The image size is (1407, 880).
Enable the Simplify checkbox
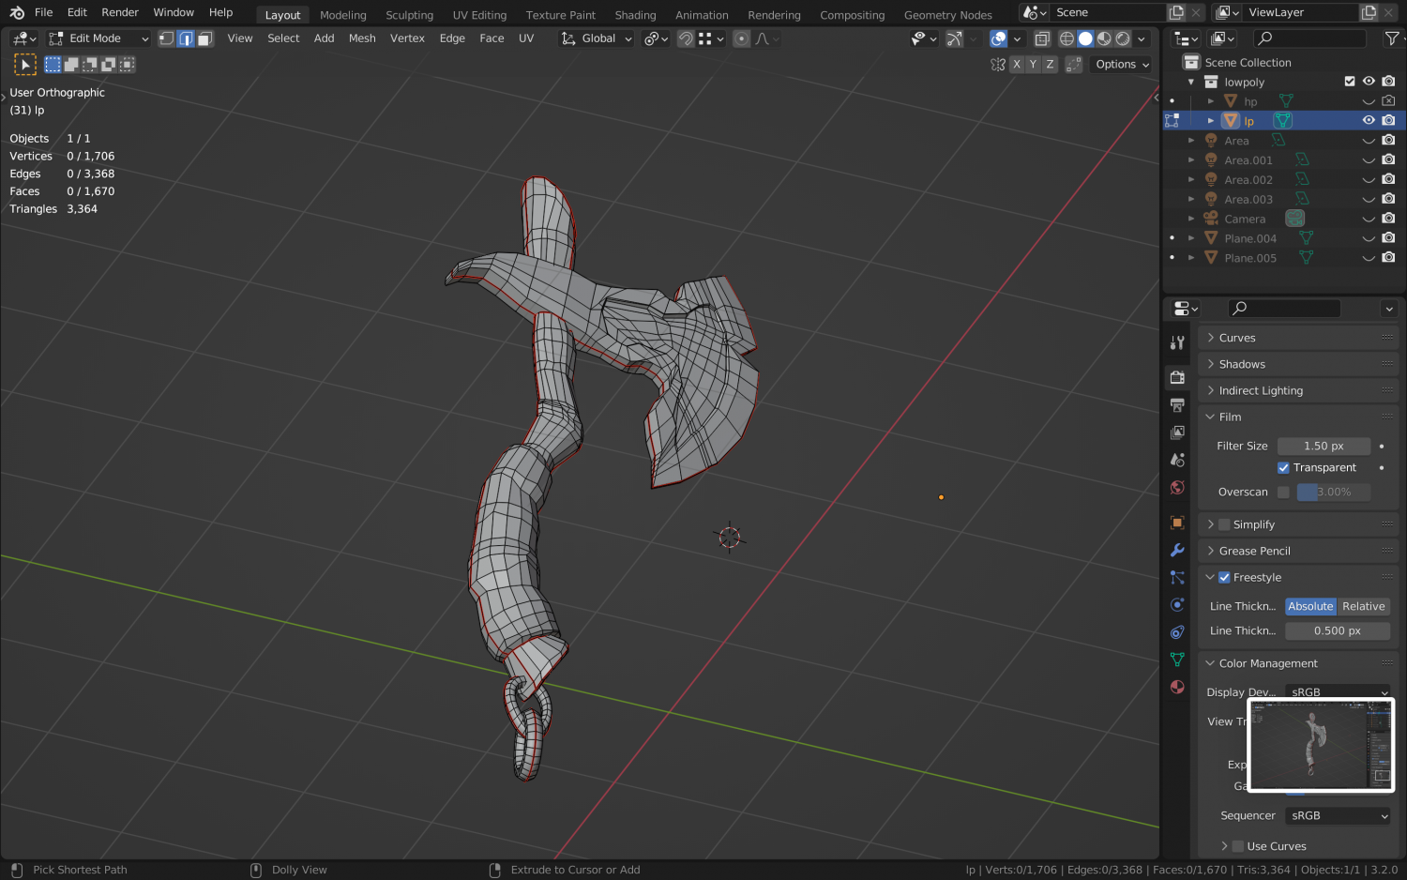[x=1224, y=525]
